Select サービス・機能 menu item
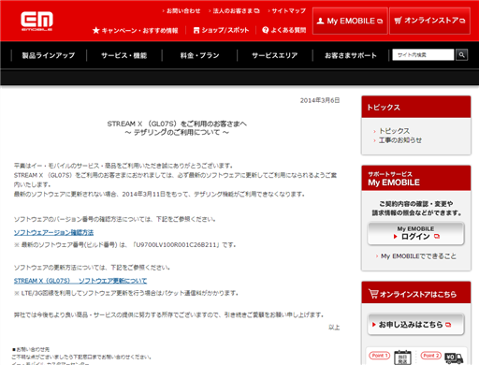The height and width of the screenshot is (365, 479). 124,55
